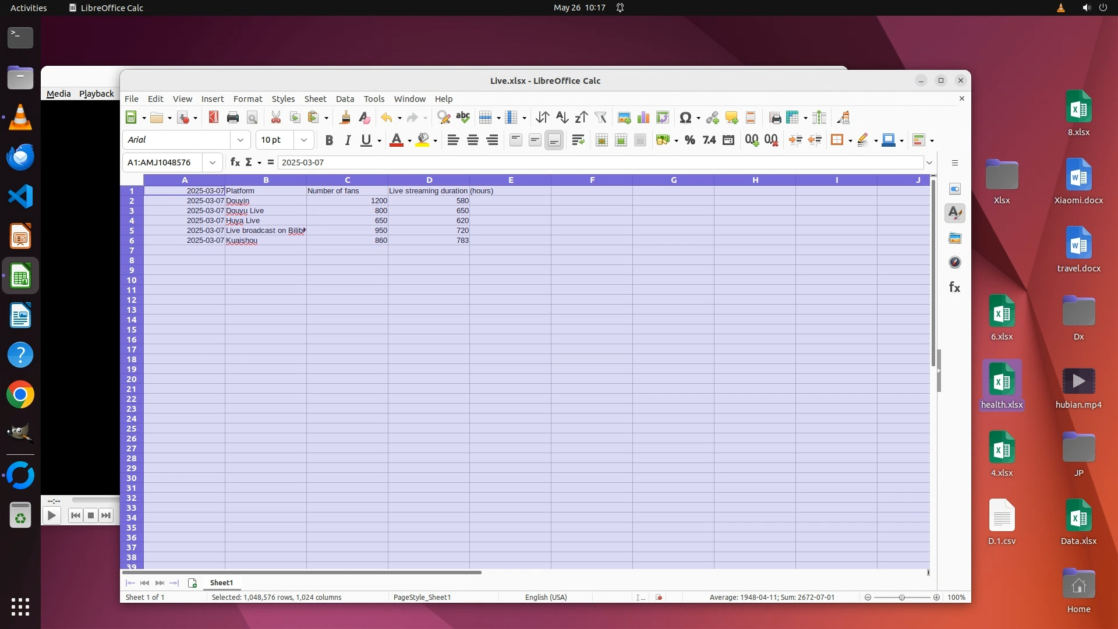The height and width of the screenshot is (629, 1118).
Task: Expand the Name Box dropdown arrow
Action: 213,162
